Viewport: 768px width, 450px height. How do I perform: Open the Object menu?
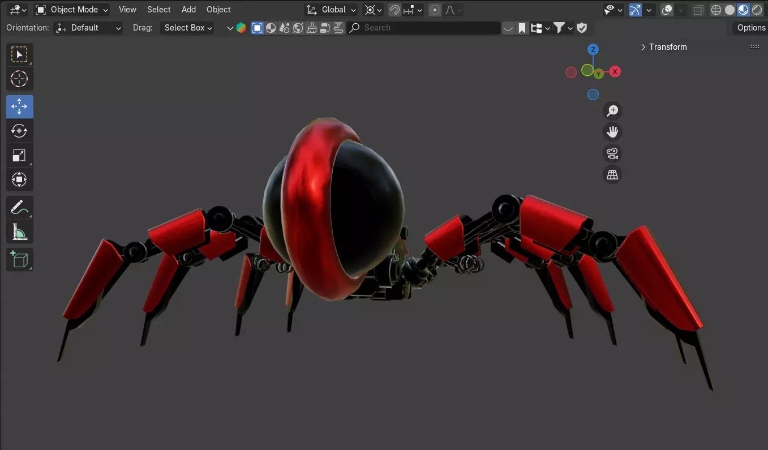coord(218,10)
